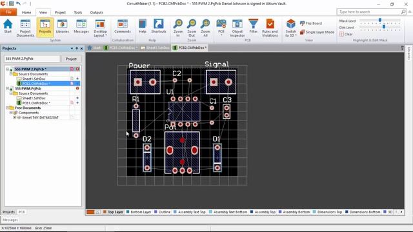
Task: Toggle the Projects panel button
Action: coord(45,27)
